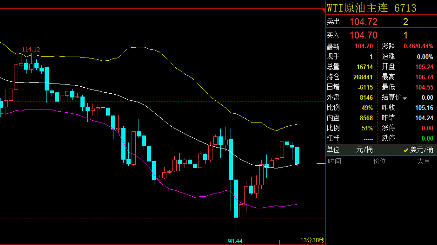Click the 杠杆 dashed value
Viewport: 437px width, 245px height.
click(368, 139)
